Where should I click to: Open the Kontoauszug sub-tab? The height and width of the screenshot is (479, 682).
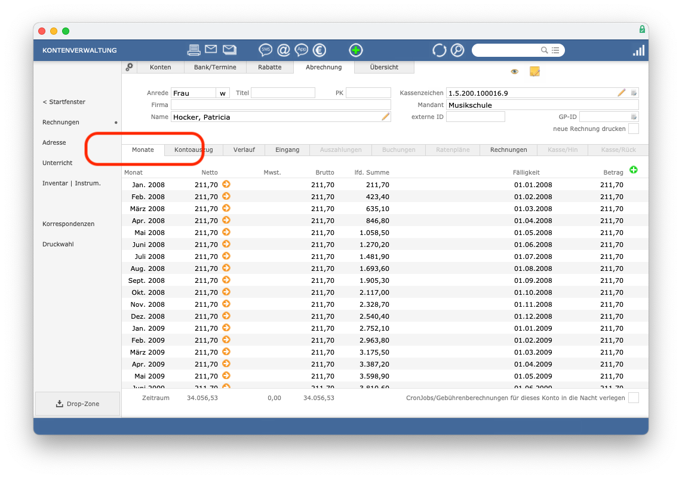click(x=193, y=150)
